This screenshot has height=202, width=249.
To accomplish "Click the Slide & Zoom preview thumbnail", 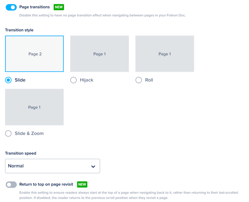I will pyautogui.click(x=34, y=107).
